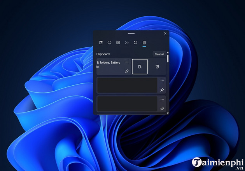The width and height of the screenshot is (245, 171).
Task: Open the Kaomoji ;-) tab
Action: [x=127, y=42]
